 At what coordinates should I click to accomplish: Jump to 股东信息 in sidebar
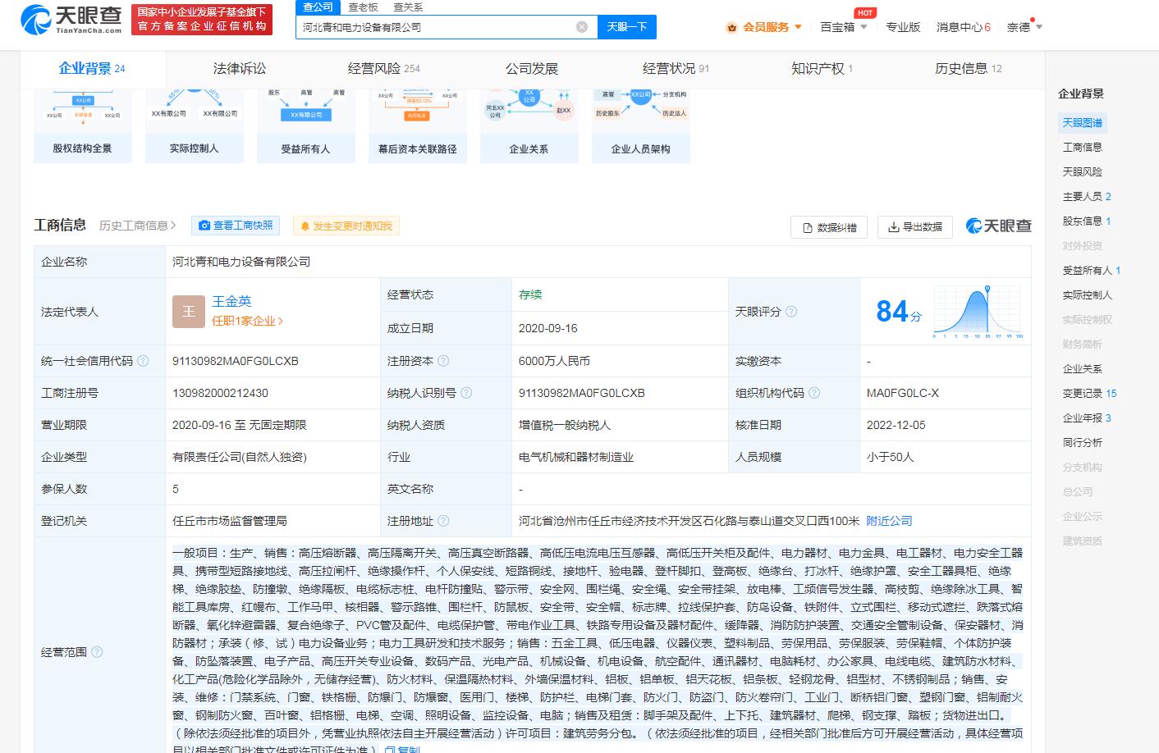point(1087,221)
